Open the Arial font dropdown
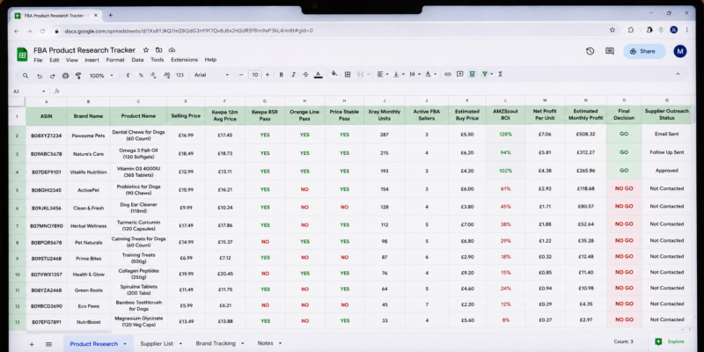704x352 pixels. 211,75
